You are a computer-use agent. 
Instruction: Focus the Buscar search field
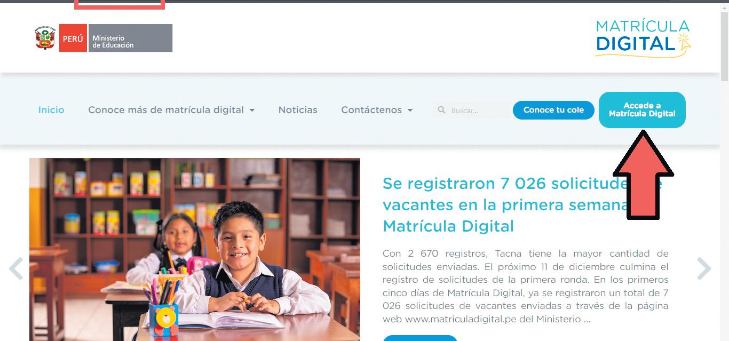coord(472,110)
